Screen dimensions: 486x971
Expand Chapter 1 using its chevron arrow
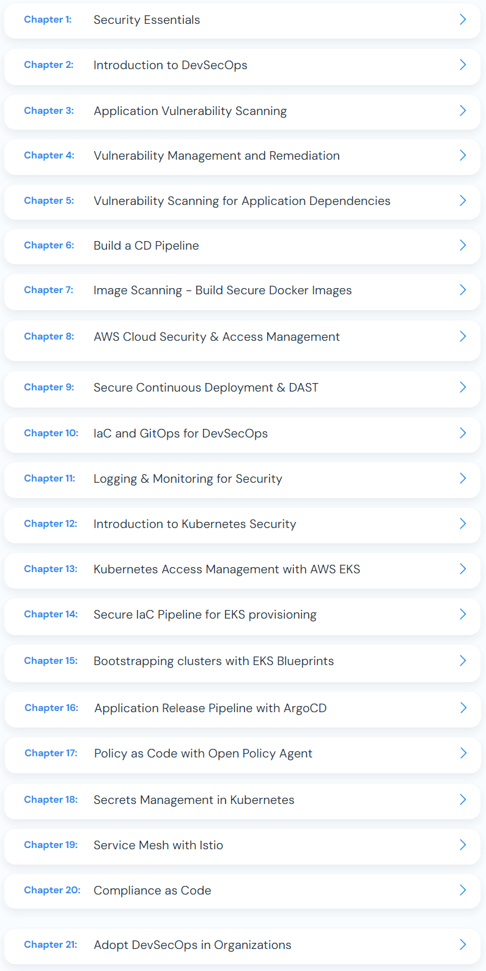tap(463, 20)
